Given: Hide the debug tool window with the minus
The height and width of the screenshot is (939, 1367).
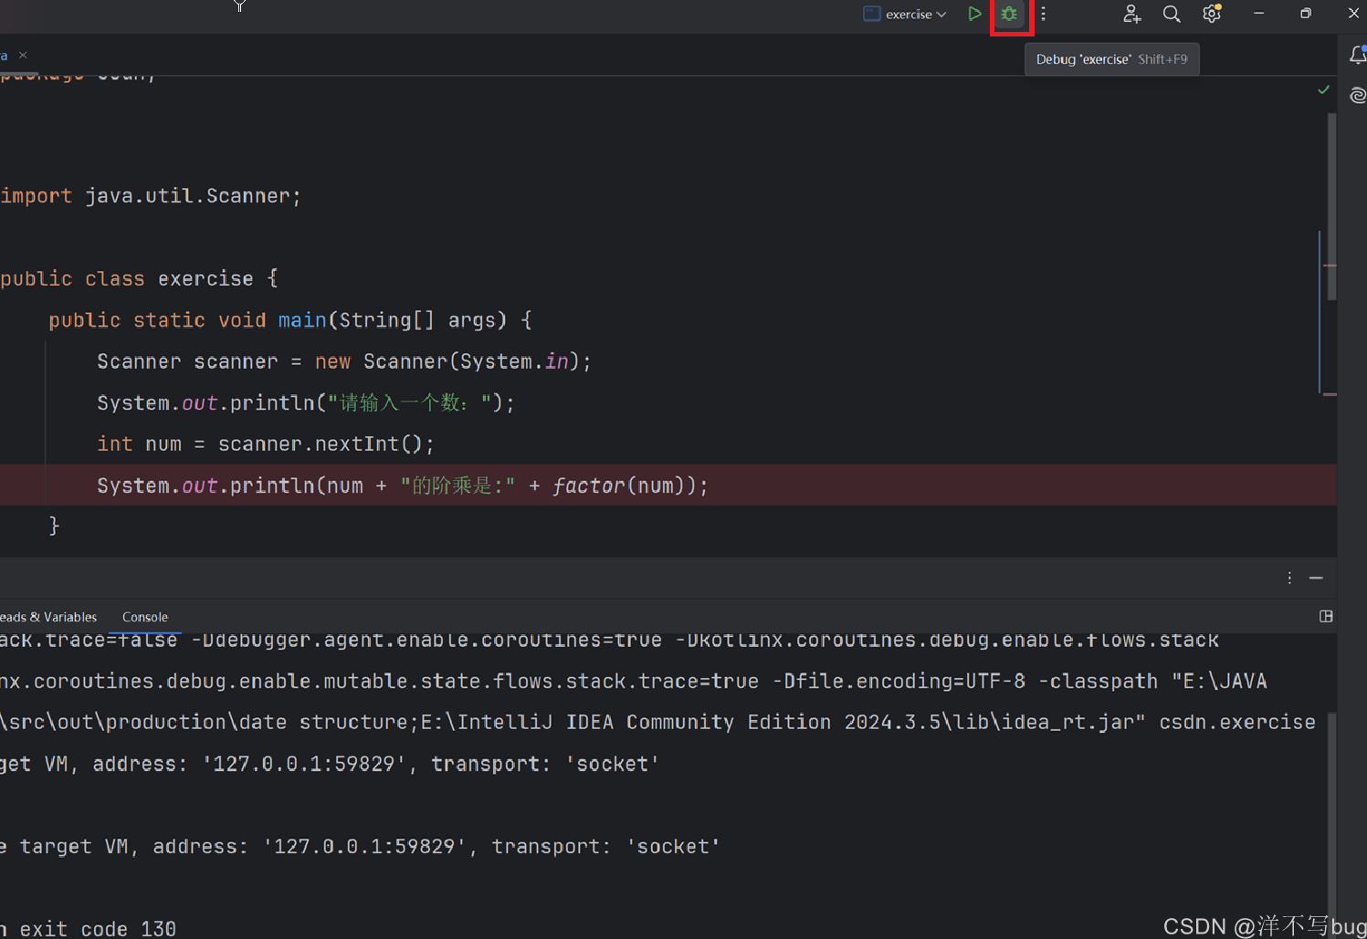Looking at the screenshot, I should pyautogui.click(x=1316, y=578).
